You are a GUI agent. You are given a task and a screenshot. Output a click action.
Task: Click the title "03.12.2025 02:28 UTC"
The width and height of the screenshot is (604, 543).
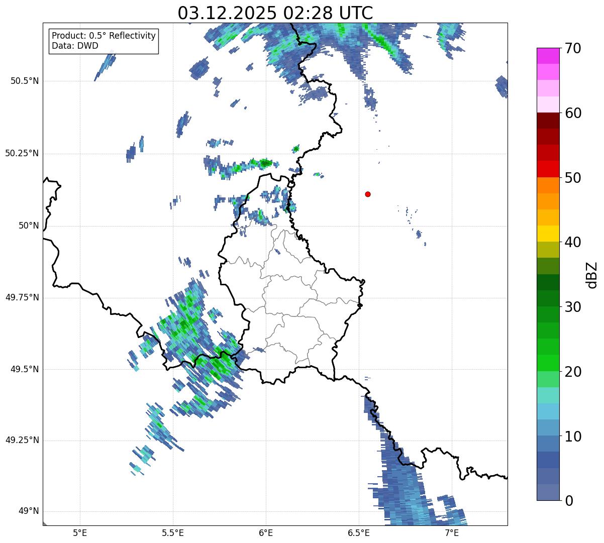pyautogui.click(x=275, y=13)
